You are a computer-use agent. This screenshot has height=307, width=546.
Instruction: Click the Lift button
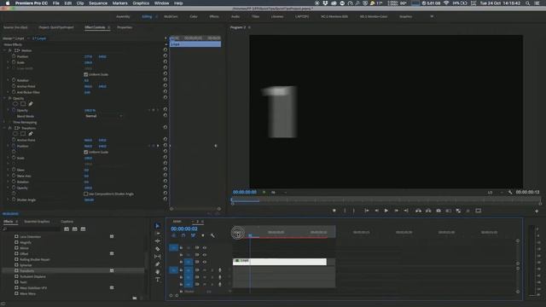tap(418, 211)
